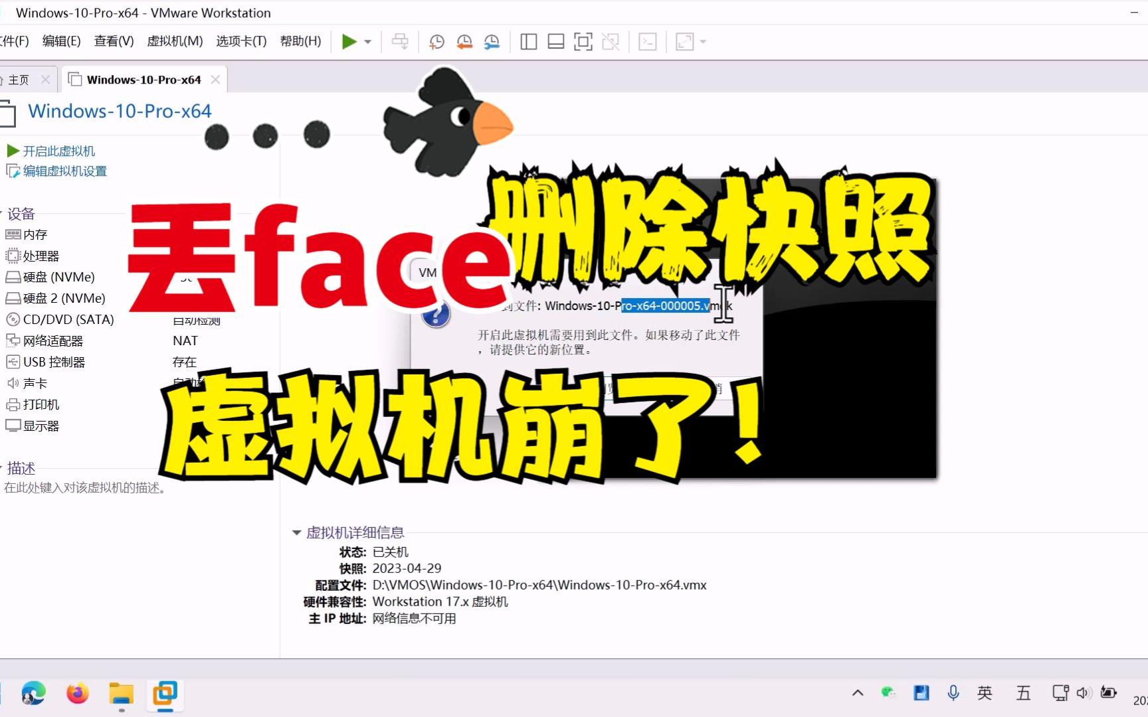
Task: Click the 网络信息不可用 IP address text
Action: coord(414,618)
